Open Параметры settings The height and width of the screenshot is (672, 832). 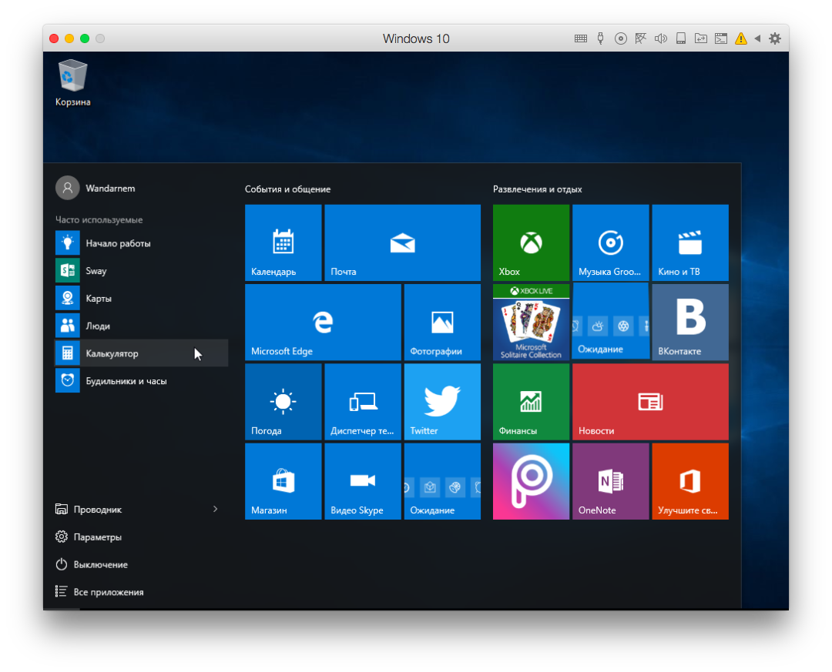(97, 537)
